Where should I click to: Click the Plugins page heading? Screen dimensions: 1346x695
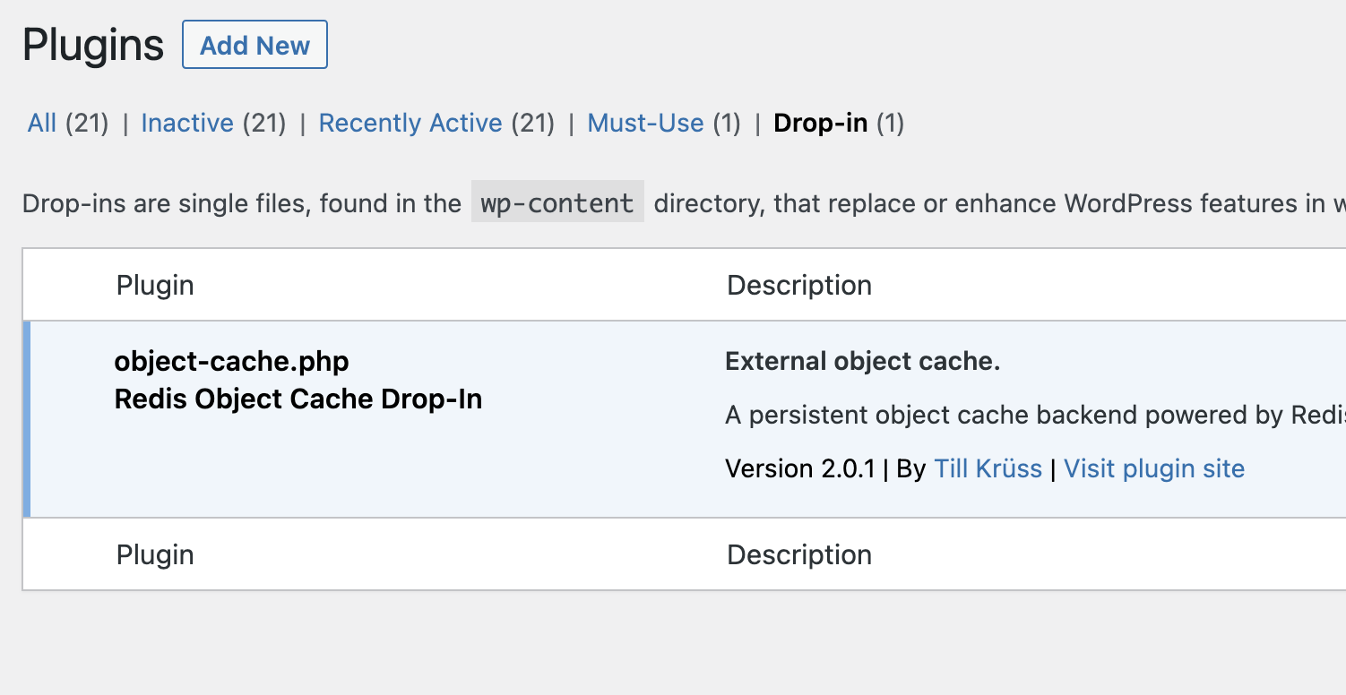pos(93,45)
